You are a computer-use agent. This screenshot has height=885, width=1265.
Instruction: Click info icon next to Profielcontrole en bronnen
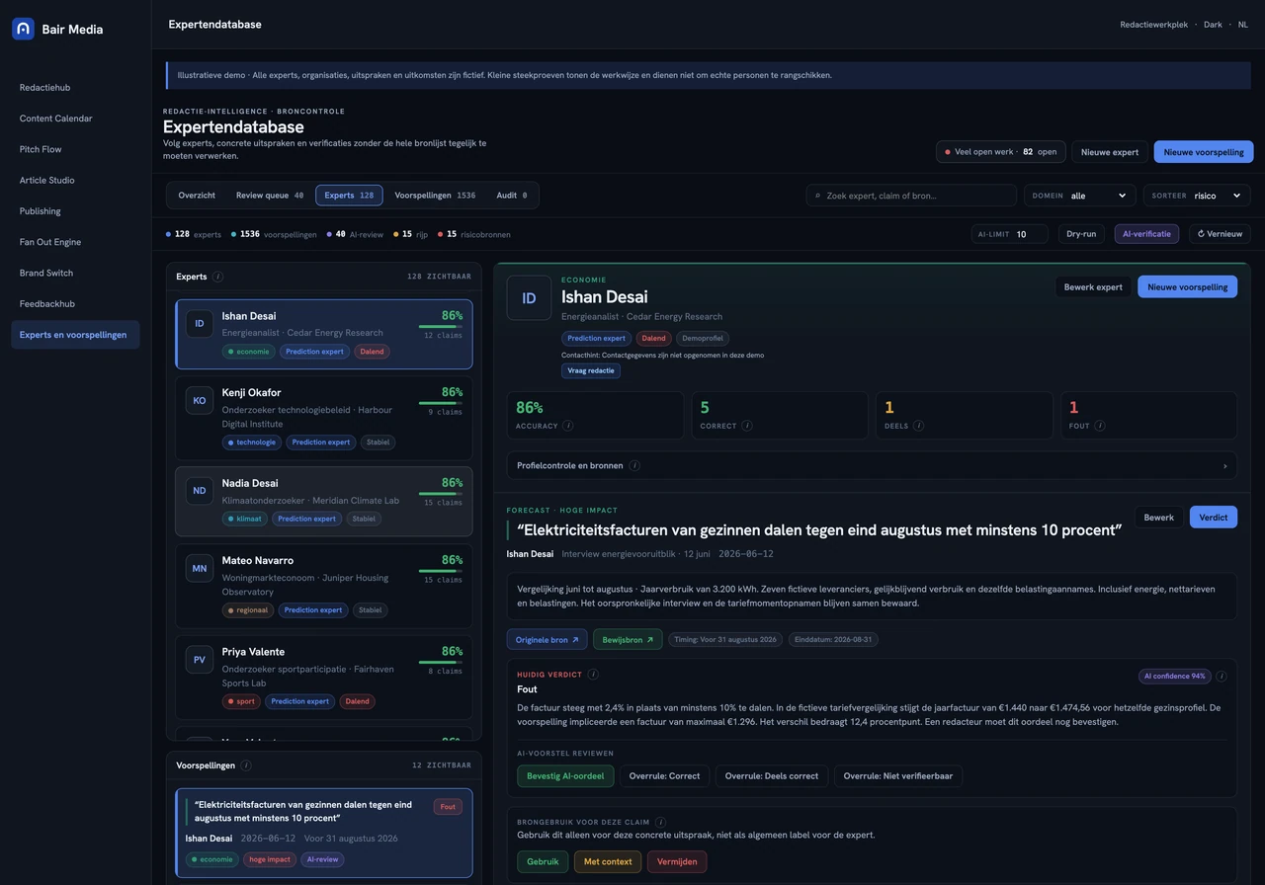pyautogui.click(x=634, y=465)
